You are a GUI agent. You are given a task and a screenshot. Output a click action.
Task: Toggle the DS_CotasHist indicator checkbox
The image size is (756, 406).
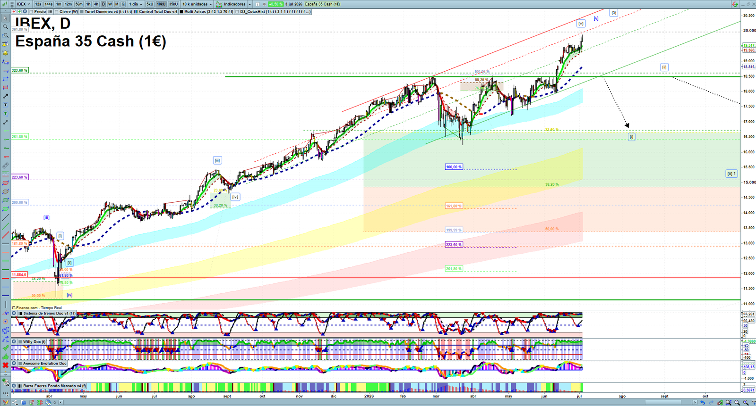[x=237, y=11]
